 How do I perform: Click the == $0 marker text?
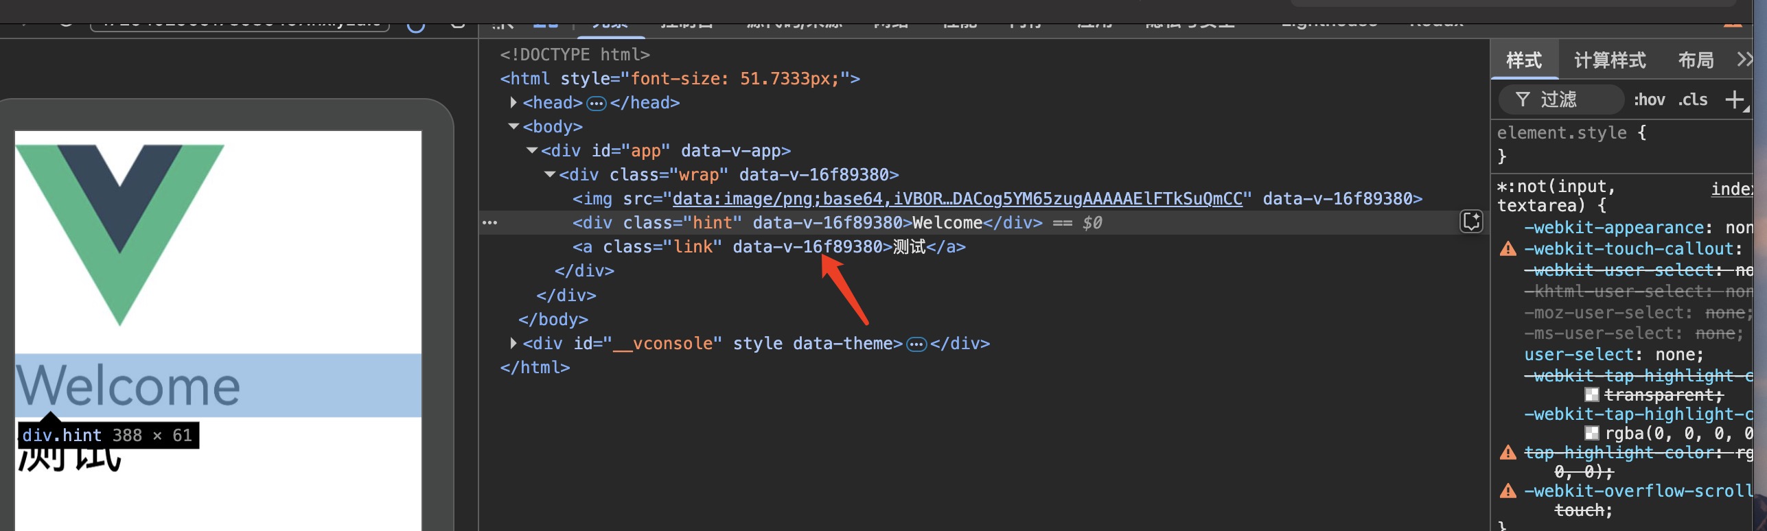point(1077,223)
